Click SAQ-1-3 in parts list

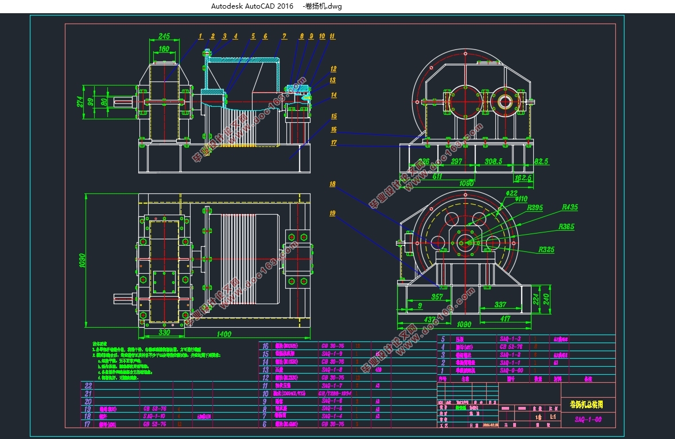click(x=510, y=339)
